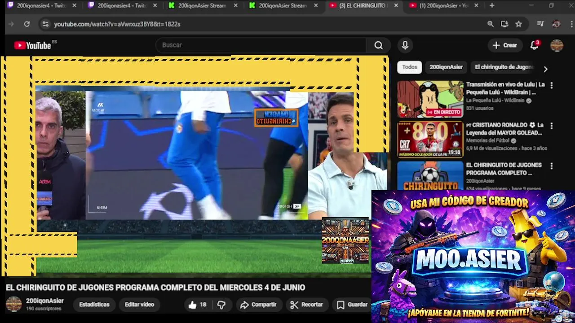Switch to second 200iqonasier4 Twitch tab

(122, 5)
